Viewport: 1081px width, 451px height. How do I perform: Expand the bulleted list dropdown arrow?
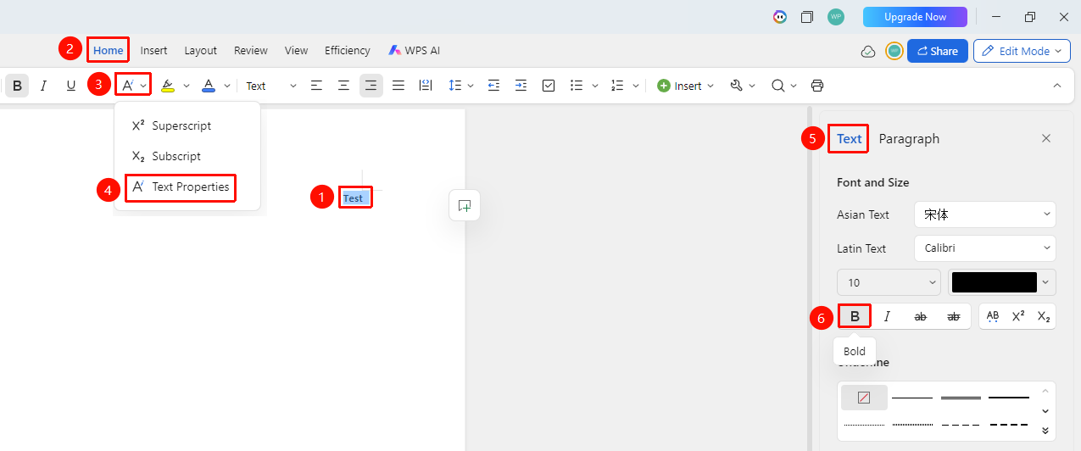(595, 86)
